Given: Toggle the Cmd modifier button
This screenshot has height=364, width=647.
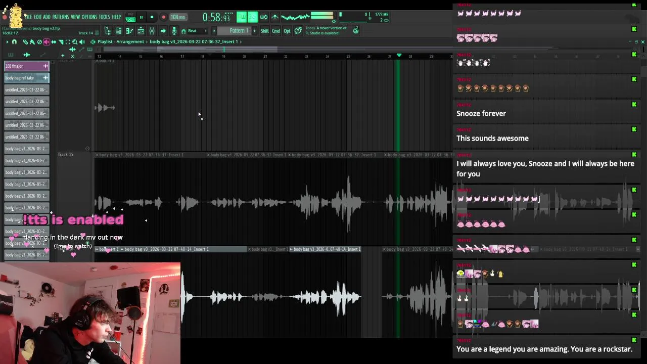Looking at the screenshot, I should coord(276,31).
